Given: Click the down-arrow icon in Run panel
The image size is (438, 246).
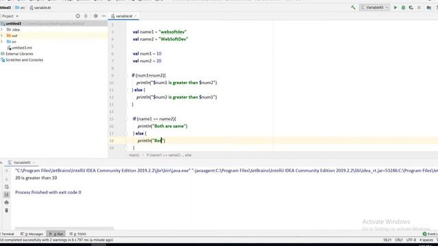Looking at the screenshot, I should (6, 179).
